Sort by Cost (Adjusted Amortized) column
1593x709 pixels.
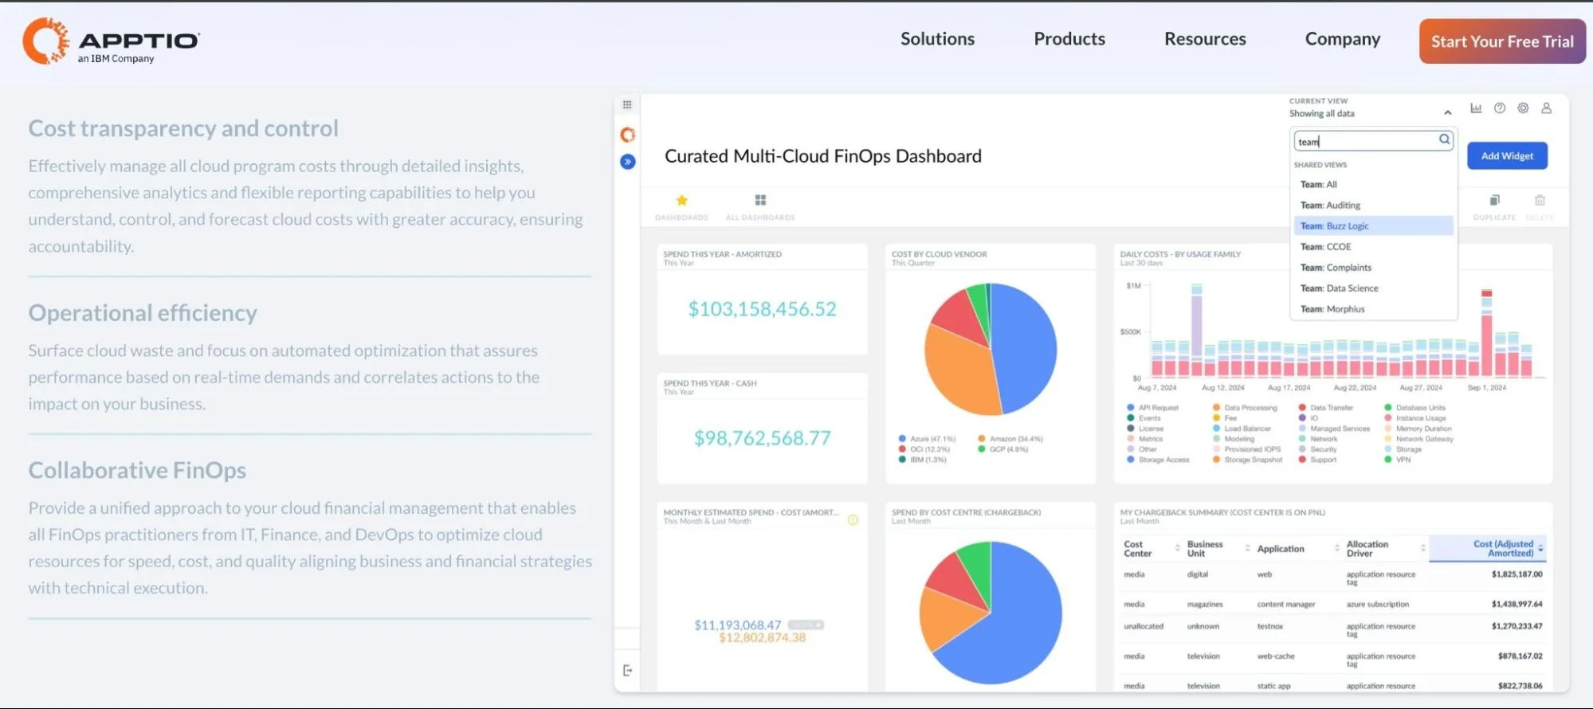(1488, 549)
